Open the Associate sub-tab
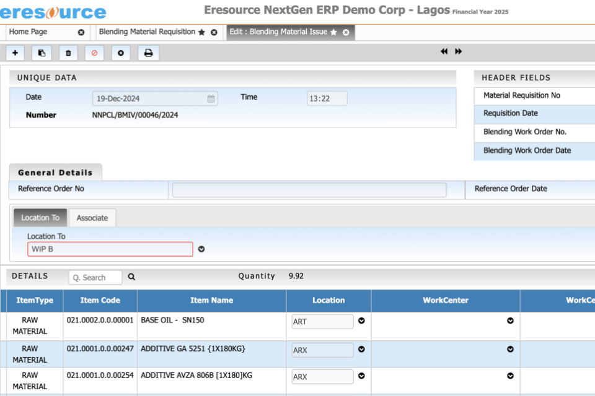The height and width of the screenshot is (396, 595). (x=92, y=218)
